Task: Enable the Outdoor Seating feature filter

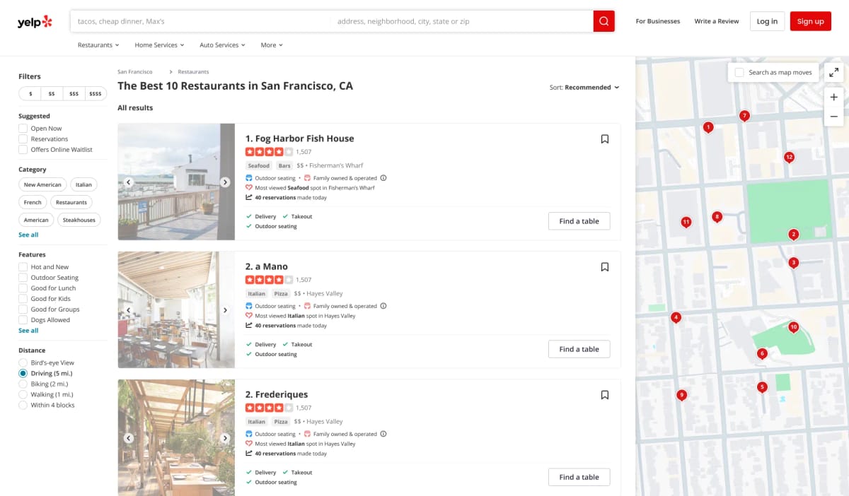Action: (23, 278)
